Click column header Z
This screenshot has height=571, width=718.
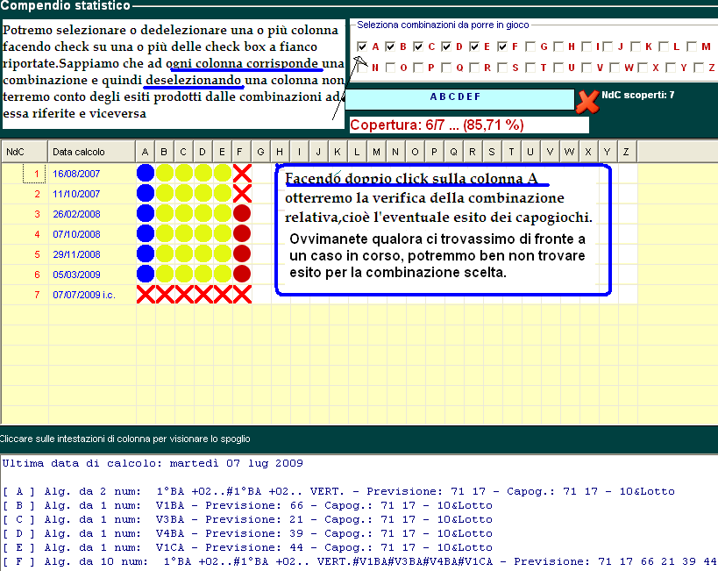point(627,152)
